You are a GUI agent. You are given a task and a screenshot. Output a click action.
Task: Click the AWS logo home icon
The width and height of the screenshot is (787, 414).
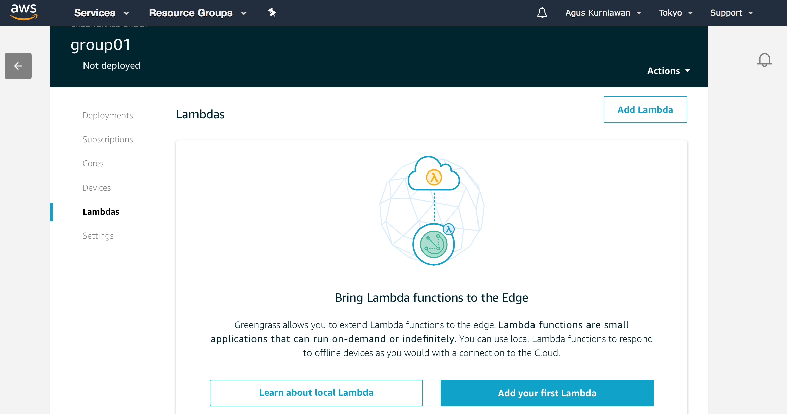(23, 12)
